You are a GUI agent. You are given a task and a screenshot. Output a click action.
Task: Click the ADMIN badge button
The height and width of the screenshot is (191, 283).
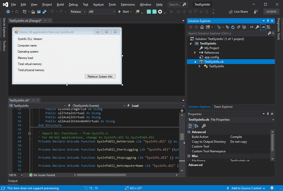[x=271, y=12]
